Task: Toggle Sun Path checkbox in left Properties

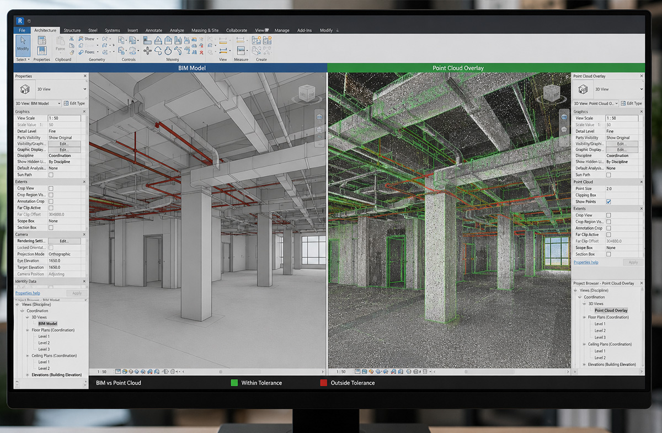Action: click(x=51, y=175)
